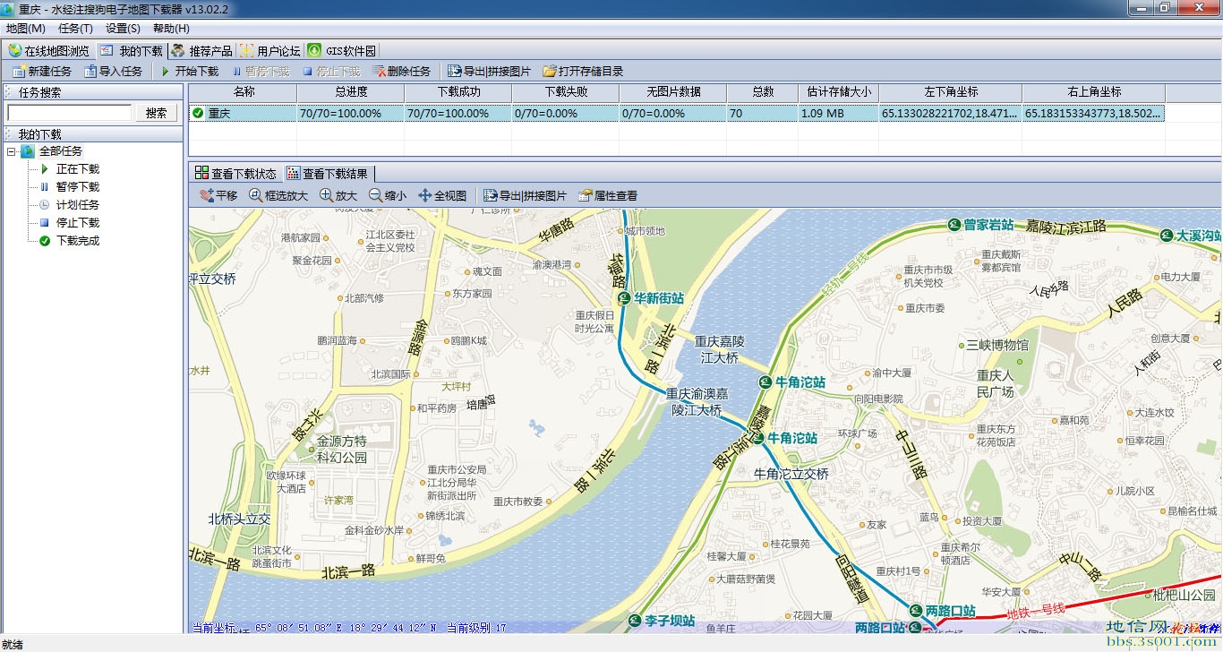The width and height of the screenshot is (1223, 652).
Task: Select the 重庆 task row
Action: pos(677,113)
